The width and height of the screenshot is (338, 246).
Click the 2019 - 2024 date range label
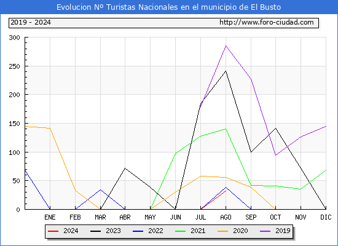pos(31,22)
